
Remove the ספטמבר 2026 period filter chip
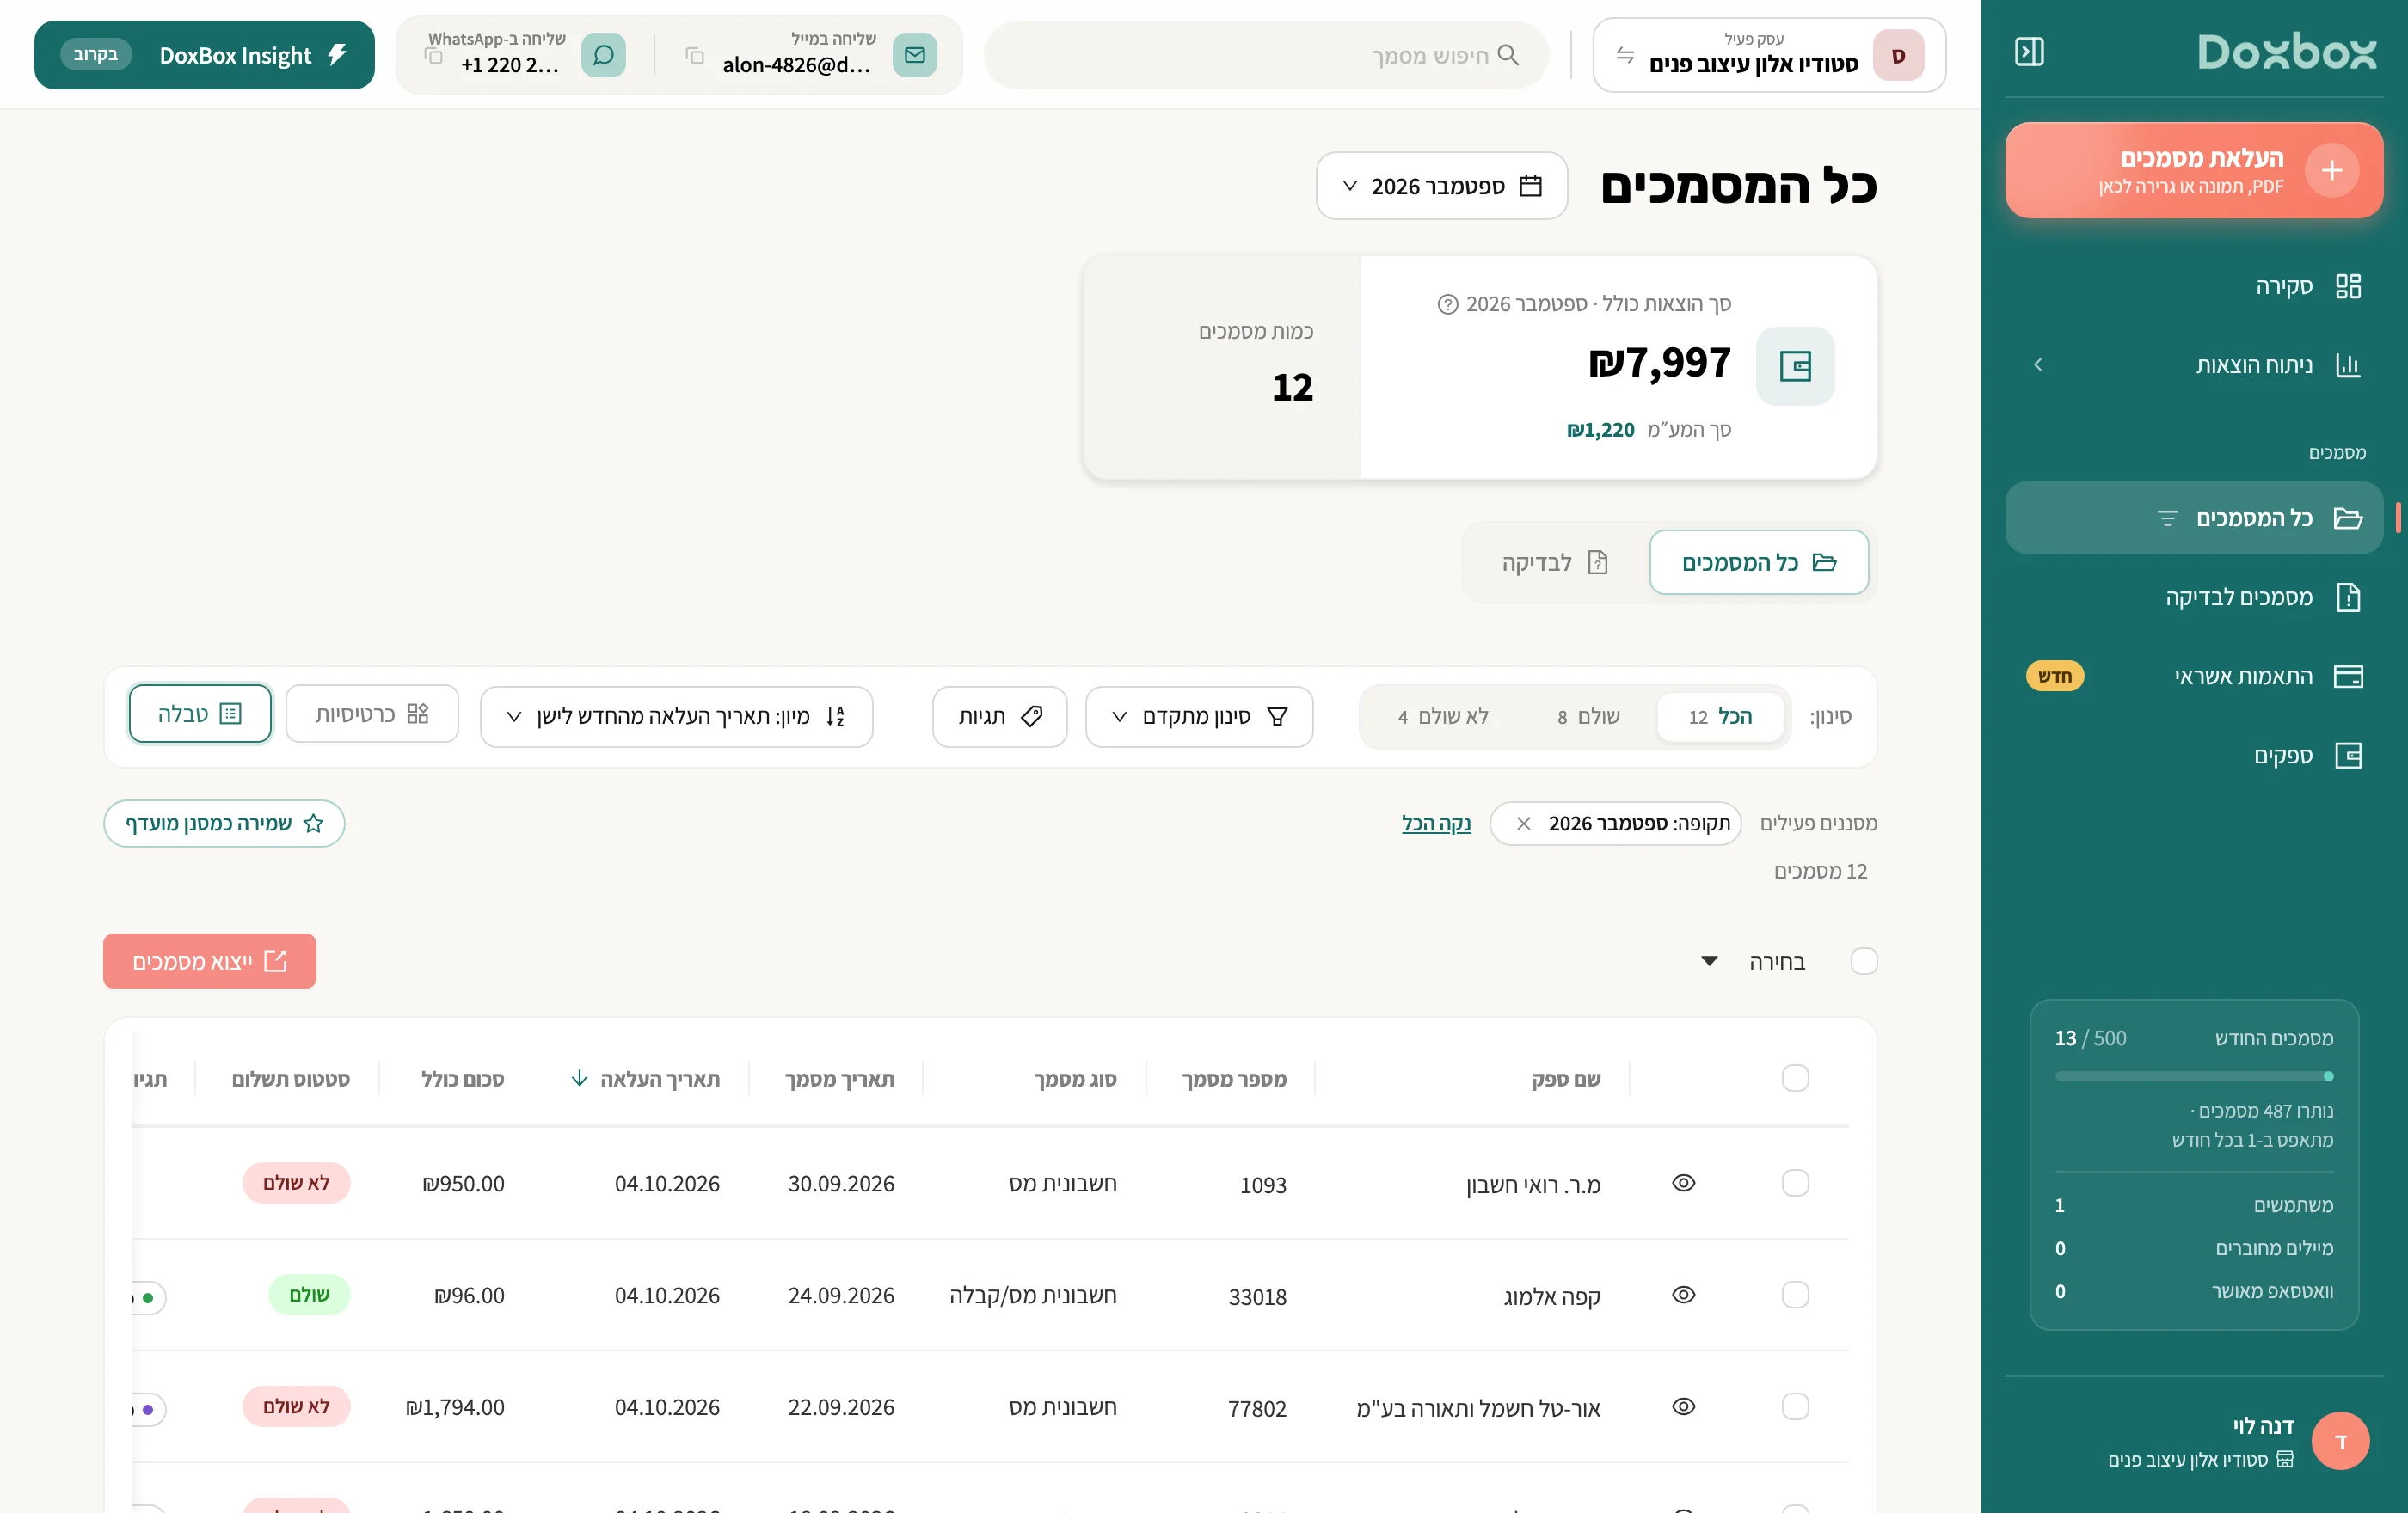coord(1523,823)
